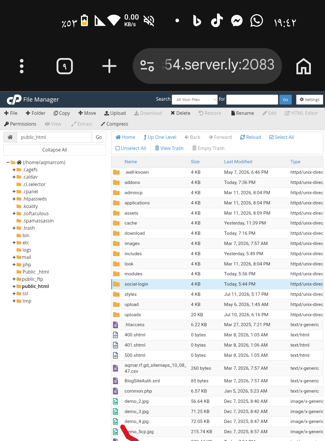Expand the .softaculous tree folder

tap(14, 213)
